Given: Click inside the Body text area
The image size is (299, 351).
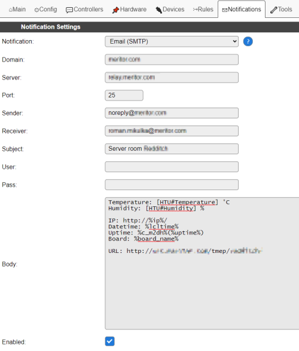Looking at the screenshot, I should (202, 263).
